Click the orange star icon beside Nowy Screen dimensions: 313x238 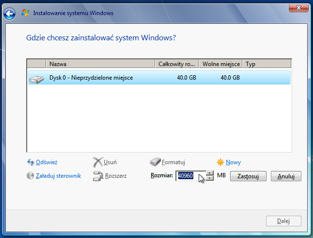coord(220,162)
